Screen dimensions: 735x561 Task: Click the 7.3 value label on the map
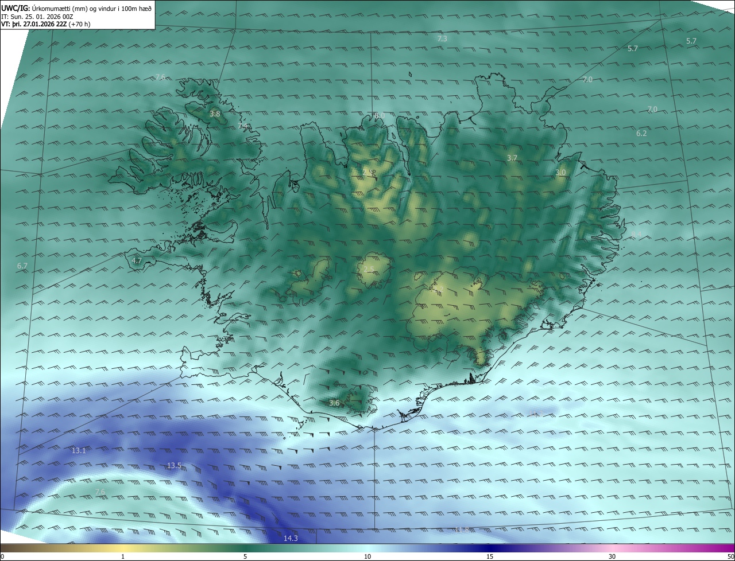(442, 38)
